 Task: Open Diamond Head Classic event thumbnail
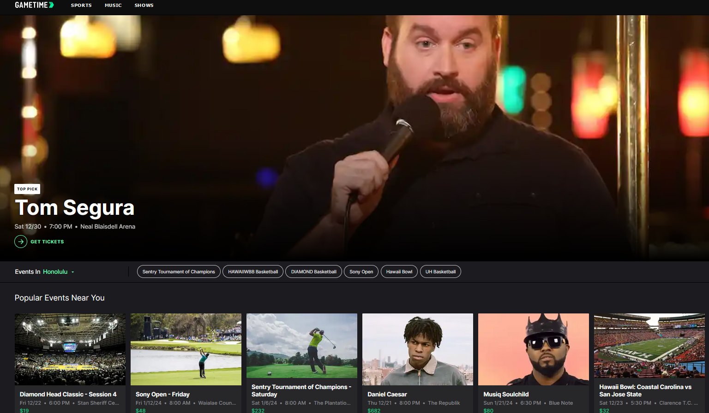[70, 349]
